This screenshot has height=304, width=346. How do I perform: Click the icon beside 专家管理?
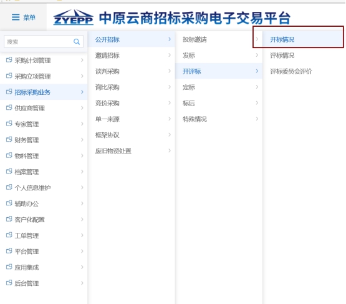(9, 124)
